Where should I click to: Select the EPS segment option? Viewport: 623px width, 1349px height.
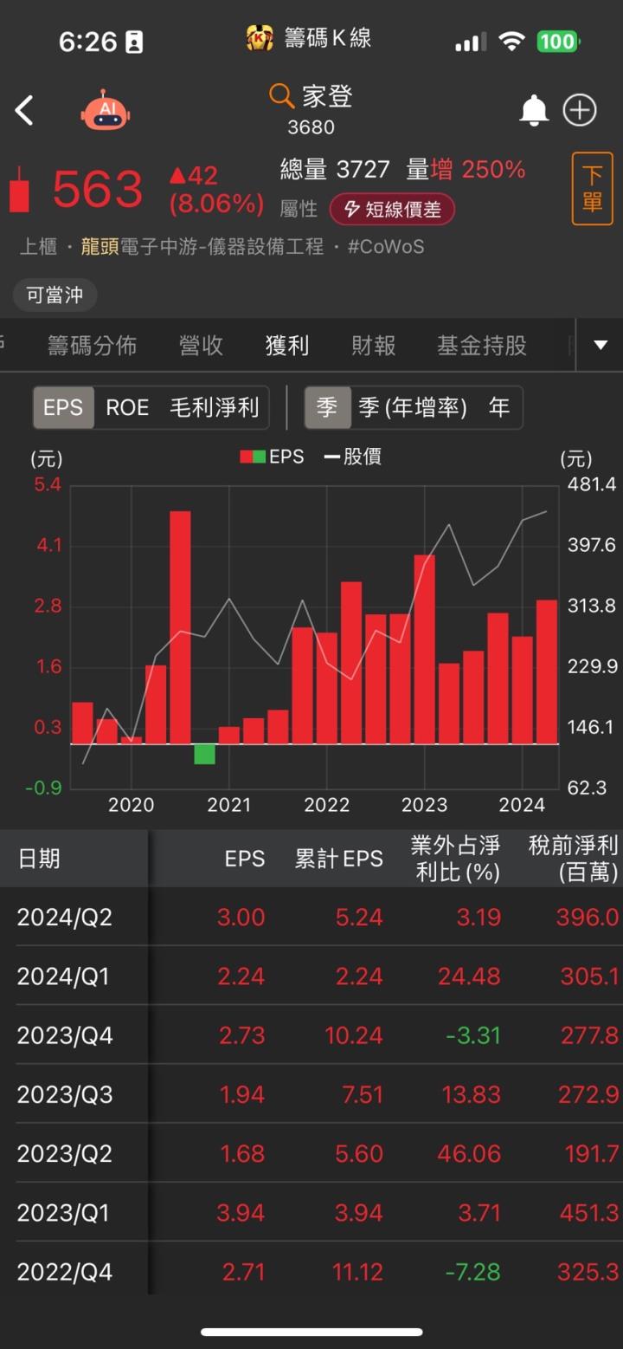click(63, 407)
